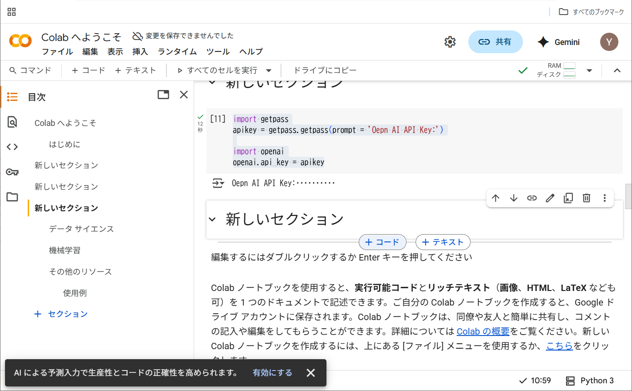632x391 pixels.
Task: Open the find and replace sidebar icon
Action: [12, 122]
